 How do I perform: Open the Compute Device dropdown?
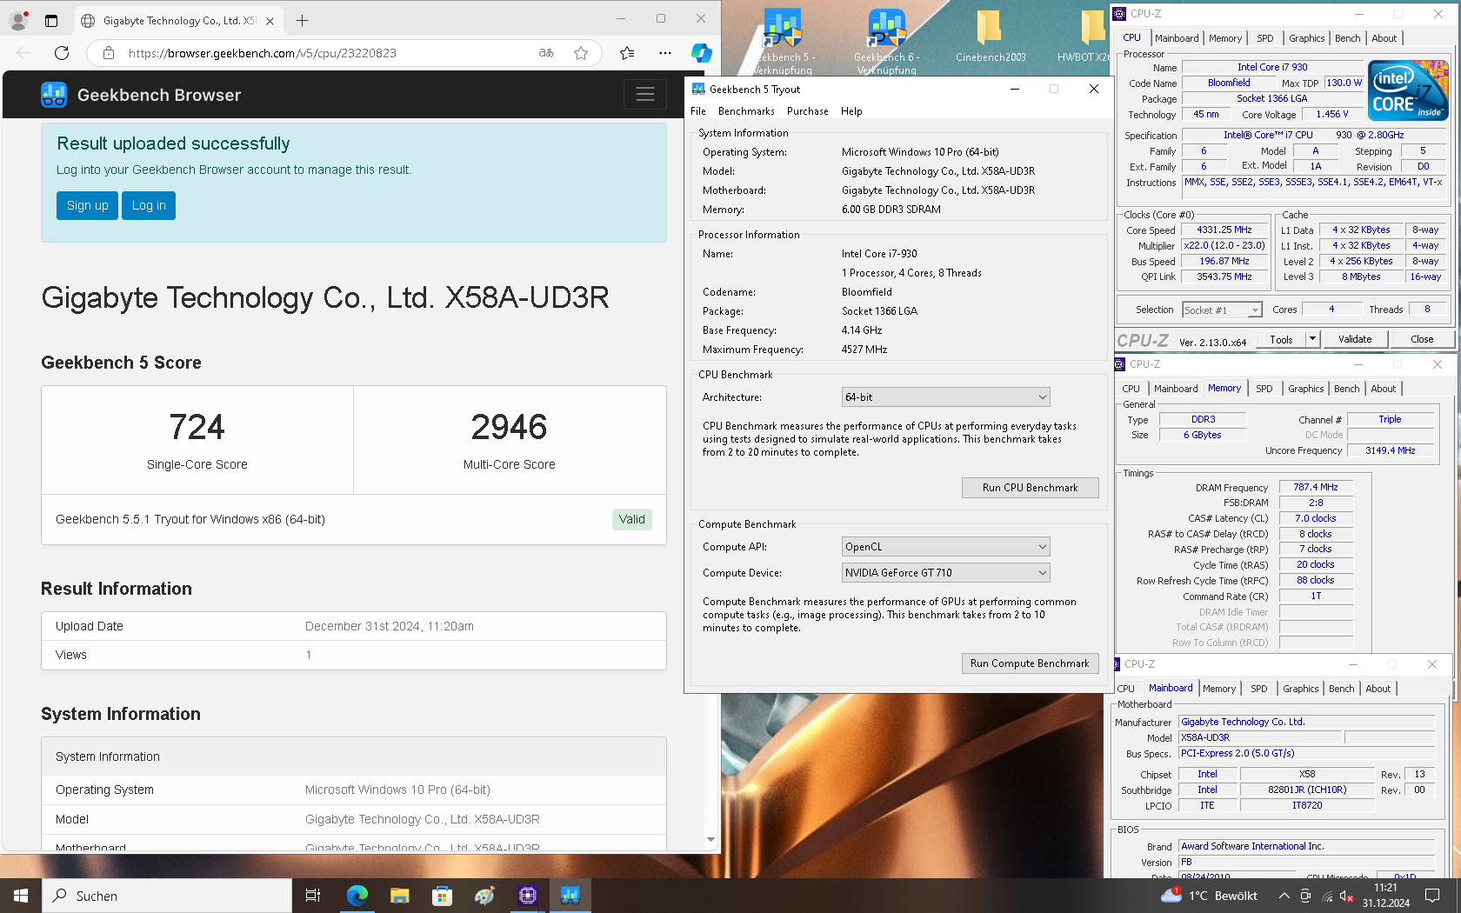945,573
